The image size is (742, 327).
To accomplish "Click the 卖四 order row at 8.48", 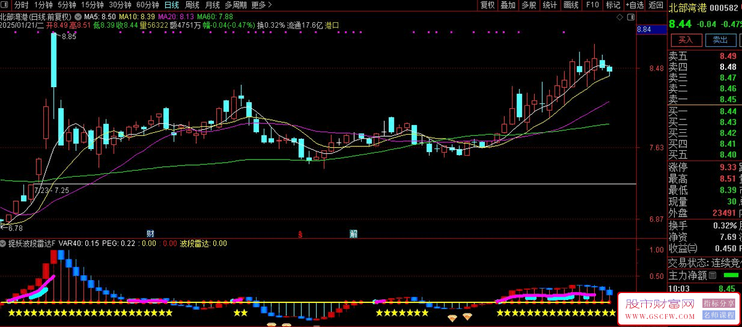I will tap(704, 67).
